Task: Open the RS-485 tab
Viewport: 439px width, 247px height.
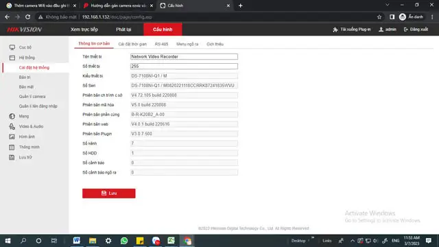Action: click(162, 44)
